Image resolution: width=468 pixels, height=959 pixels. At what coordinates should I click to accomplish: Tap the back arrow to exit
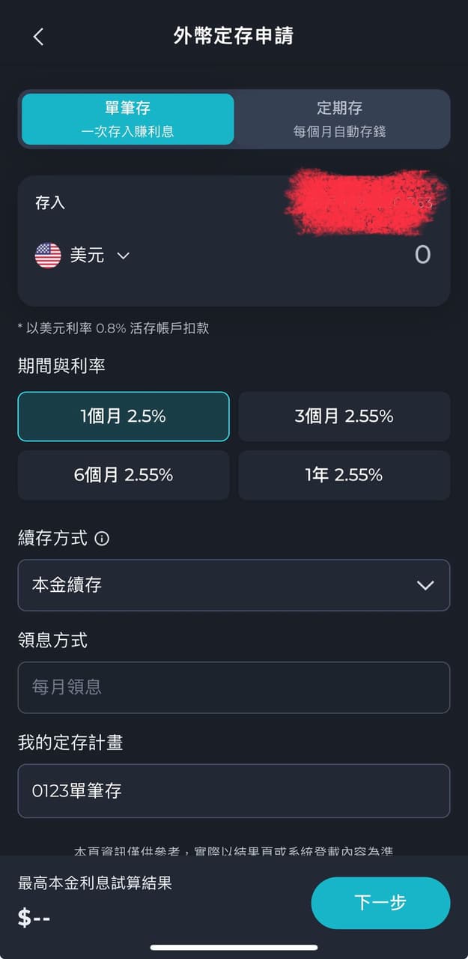(38, 37)
